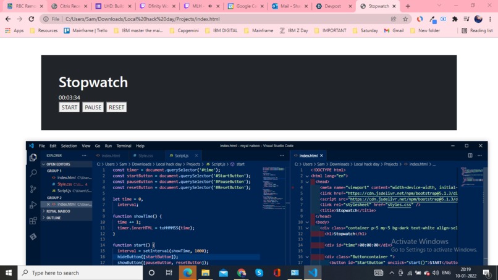Open VS Code Run and Debug icon
The image size is (498, 280).
33,205
